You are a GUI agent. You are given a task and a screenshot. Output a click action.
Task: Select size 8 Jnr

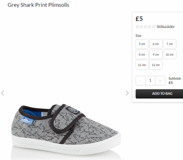tap(142, 54)
